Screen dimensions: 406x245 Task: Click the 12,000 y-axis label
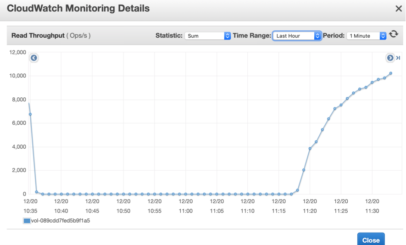coord(17,52)
